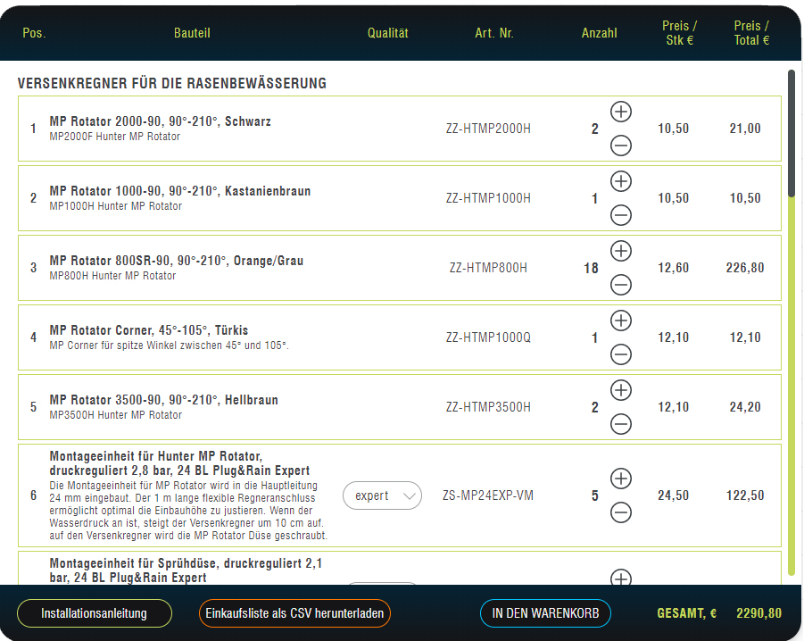Click the title MP Rotator 800SR-90 Orange/Grau
The image size is (804, 641).
(x=177, y=261)
